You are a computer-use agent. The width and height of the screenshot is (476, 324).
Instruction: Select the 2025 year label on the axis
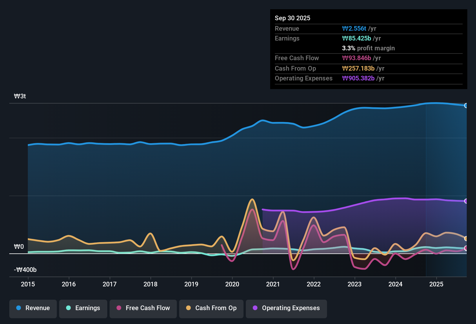[437, 284]
